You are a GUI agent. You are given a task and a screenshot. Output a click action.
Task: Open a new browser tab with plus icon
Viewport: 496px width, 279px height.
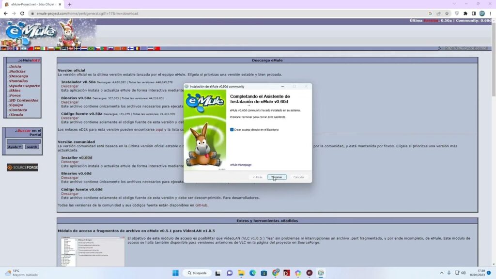pos(70,4)
